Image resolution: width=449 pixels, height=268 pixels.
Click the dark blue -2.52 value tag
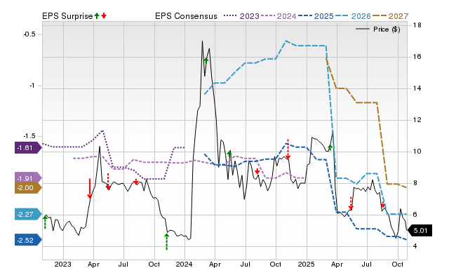(28, 240)
